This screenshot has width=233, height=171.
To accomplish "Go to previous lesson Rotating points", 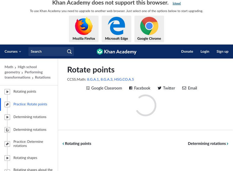I will pyautogui.click(x=77, y=144).
